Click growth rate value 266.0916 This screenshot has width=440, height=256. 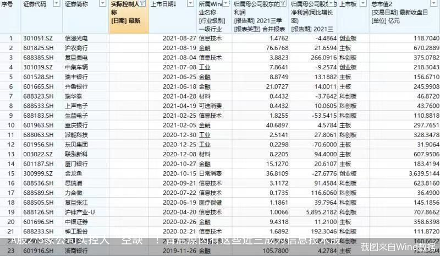coord(323,58)
